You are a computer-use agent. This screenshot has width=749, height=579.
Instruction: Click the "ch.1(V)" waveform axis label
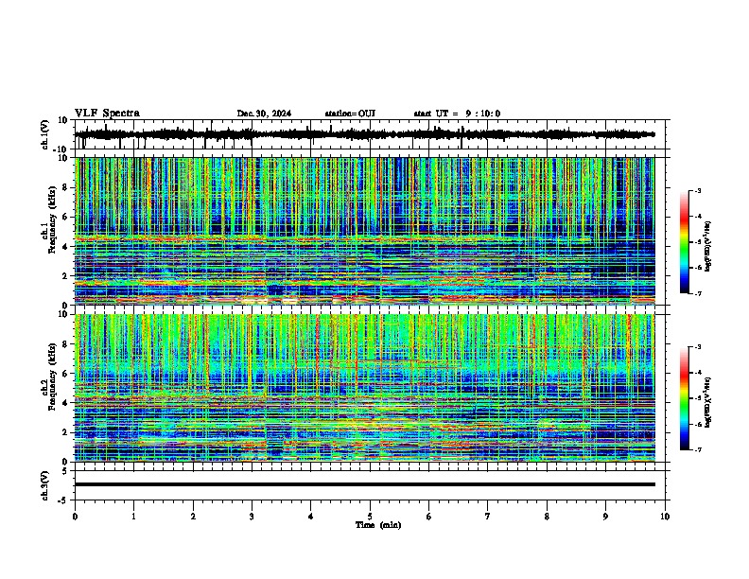click(45, 134)
